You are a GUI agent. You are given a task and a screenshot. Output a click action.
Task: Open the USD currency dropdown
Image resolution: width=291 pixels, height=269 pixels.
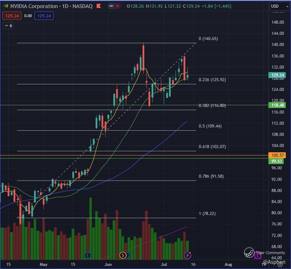[x=280, y=6]
